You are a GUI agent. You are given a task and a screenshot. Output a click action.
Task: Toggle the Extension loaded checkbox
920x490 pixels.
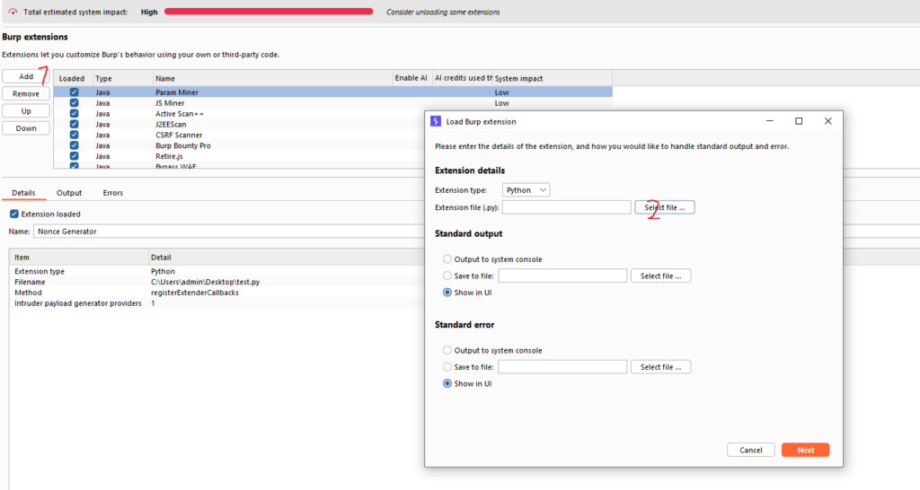(x=14, y=214)
